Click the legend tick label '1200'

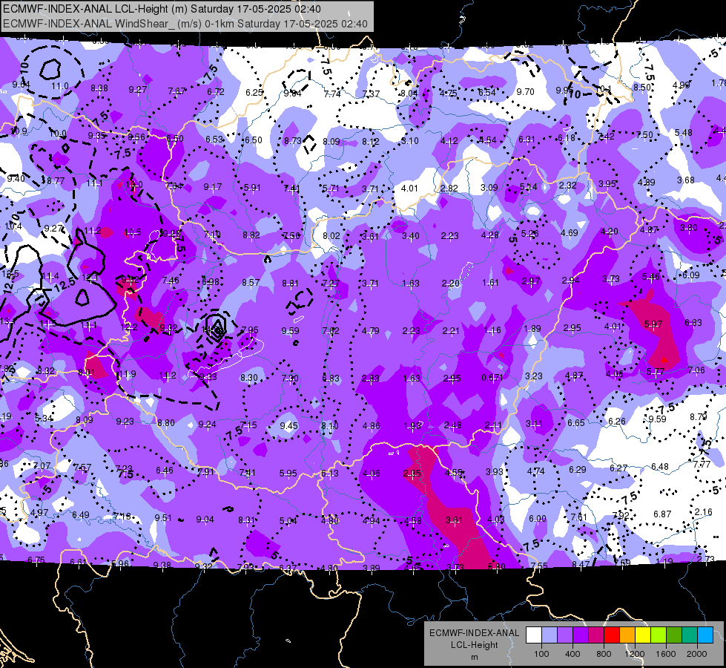(634, 654)
